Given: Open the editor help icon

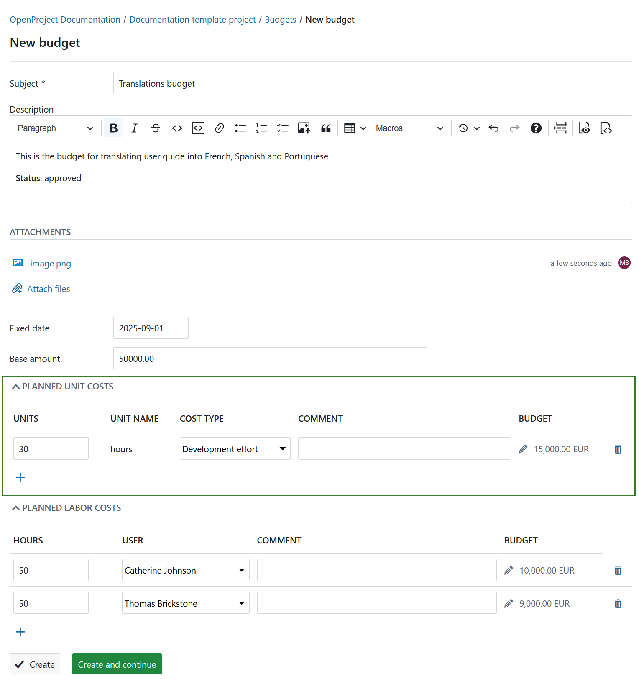Looking at the screenshot, I should click(536, 128).
